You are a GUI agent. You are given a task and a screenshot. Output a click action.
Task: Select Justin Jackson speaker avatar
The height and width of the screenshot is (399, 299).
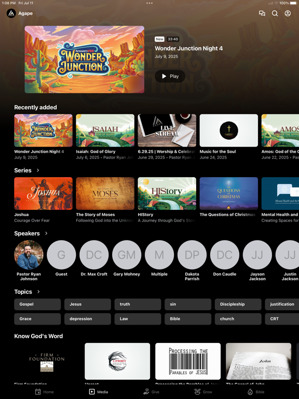(x=288, y=255)
